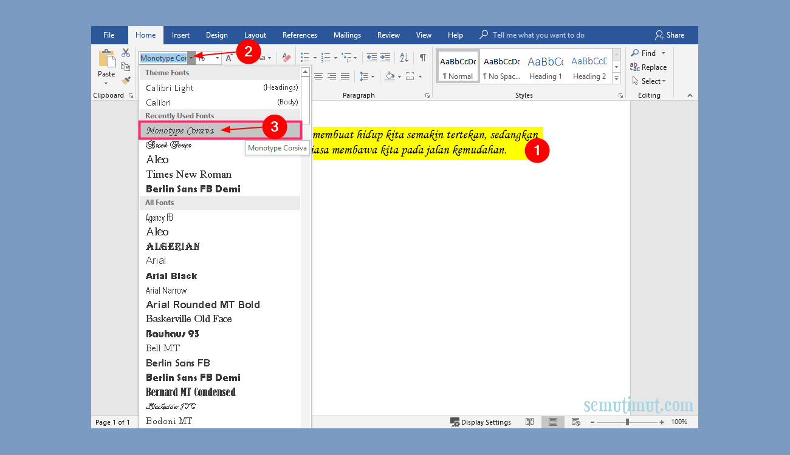Apply bullet list formatting
Image resolution: width=790 pixels, height=455 pixels.
coord(305,58)
